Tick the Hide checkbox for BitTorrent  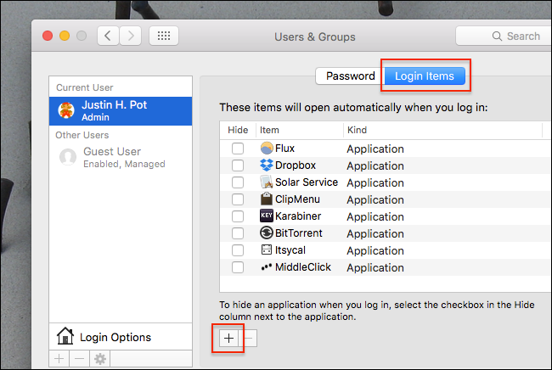click(238, 233)
